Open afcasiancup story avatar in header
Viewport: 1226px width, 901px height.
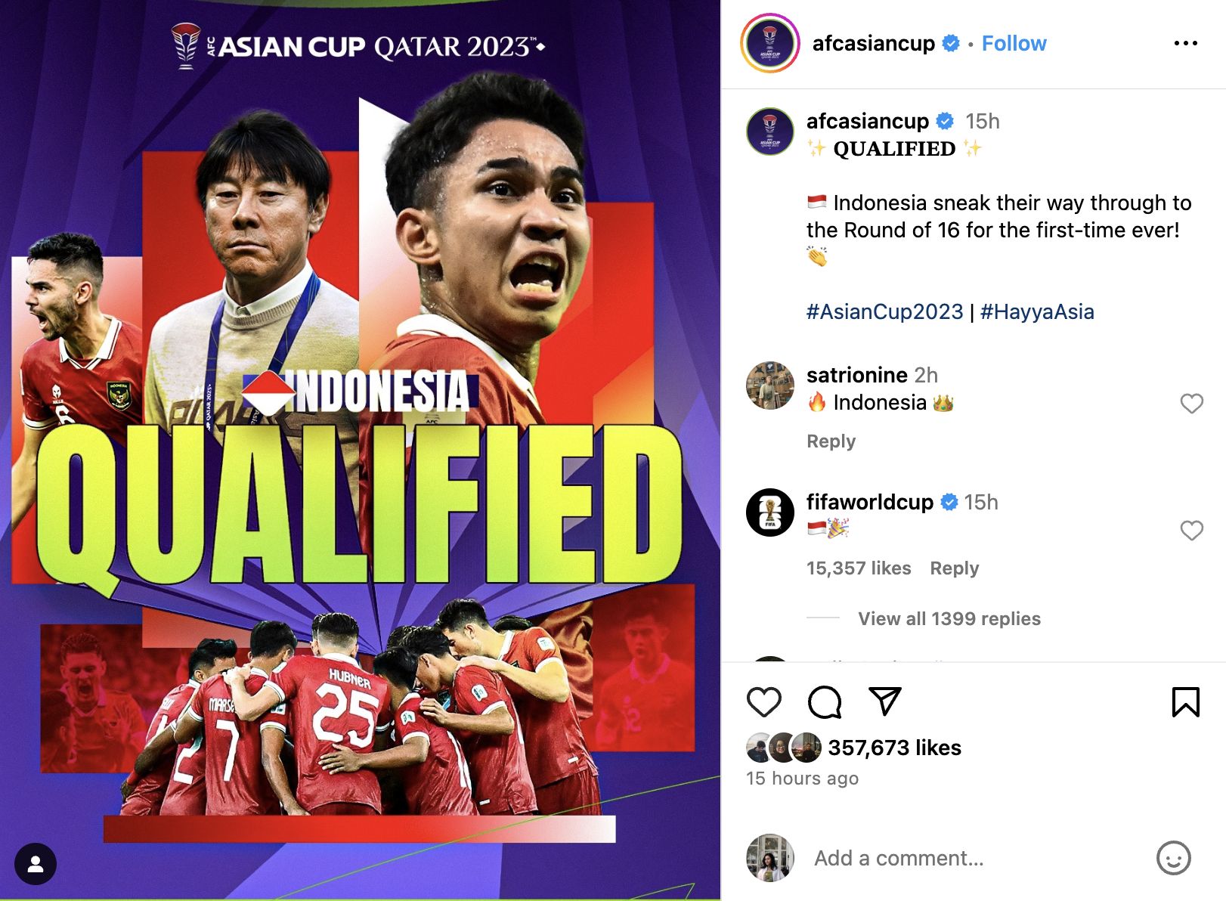point(769,43)
